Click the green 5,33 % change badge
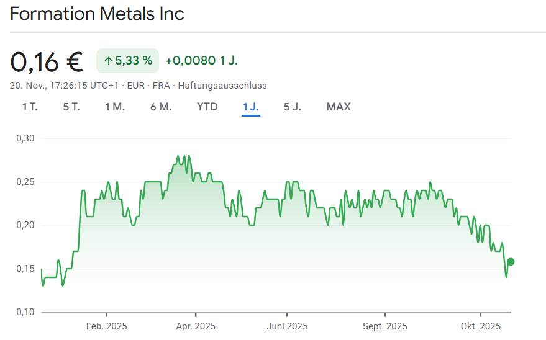This screenshot has width=546, height=340. click(x=127, y=61)
